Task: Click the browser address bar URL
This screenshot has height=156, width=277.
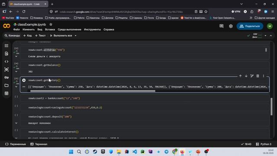Action: pos(121,12)
